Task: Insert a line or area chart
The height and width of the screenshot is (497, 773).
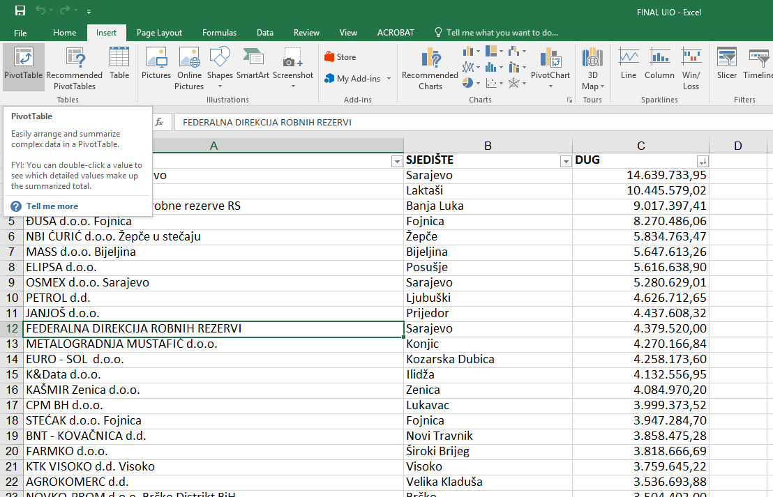Action: pos(472,67)
